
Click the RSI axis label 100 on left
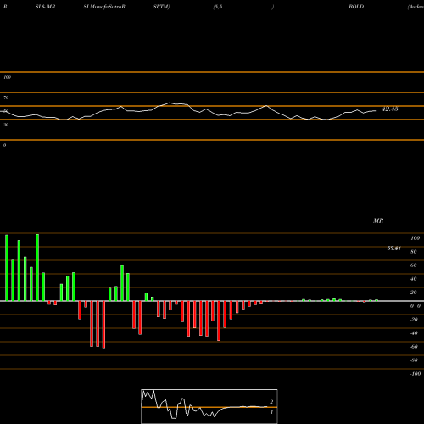[7, 77]
